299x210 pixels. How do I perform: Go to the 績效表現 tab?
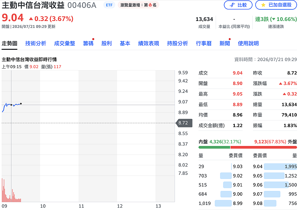coord(148,43)
